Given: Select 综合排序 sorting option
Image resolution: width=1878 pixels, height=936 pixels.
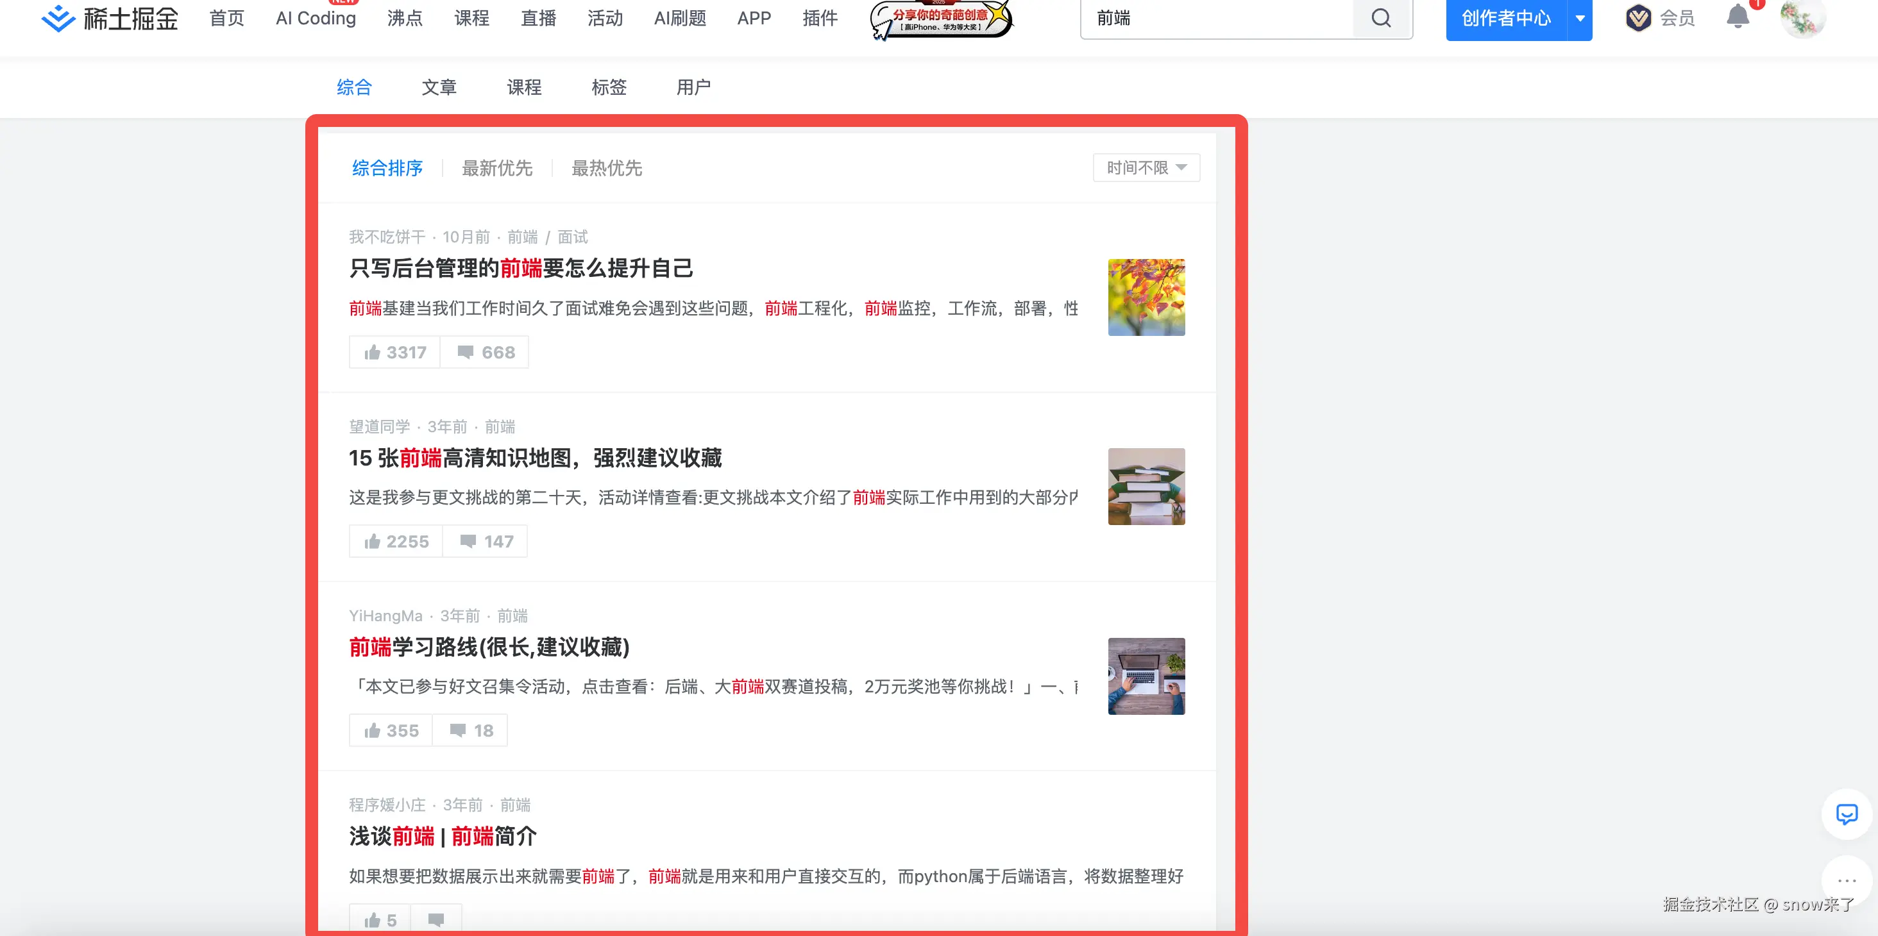Looking at the screenshot, I should (x=387, y=169).
